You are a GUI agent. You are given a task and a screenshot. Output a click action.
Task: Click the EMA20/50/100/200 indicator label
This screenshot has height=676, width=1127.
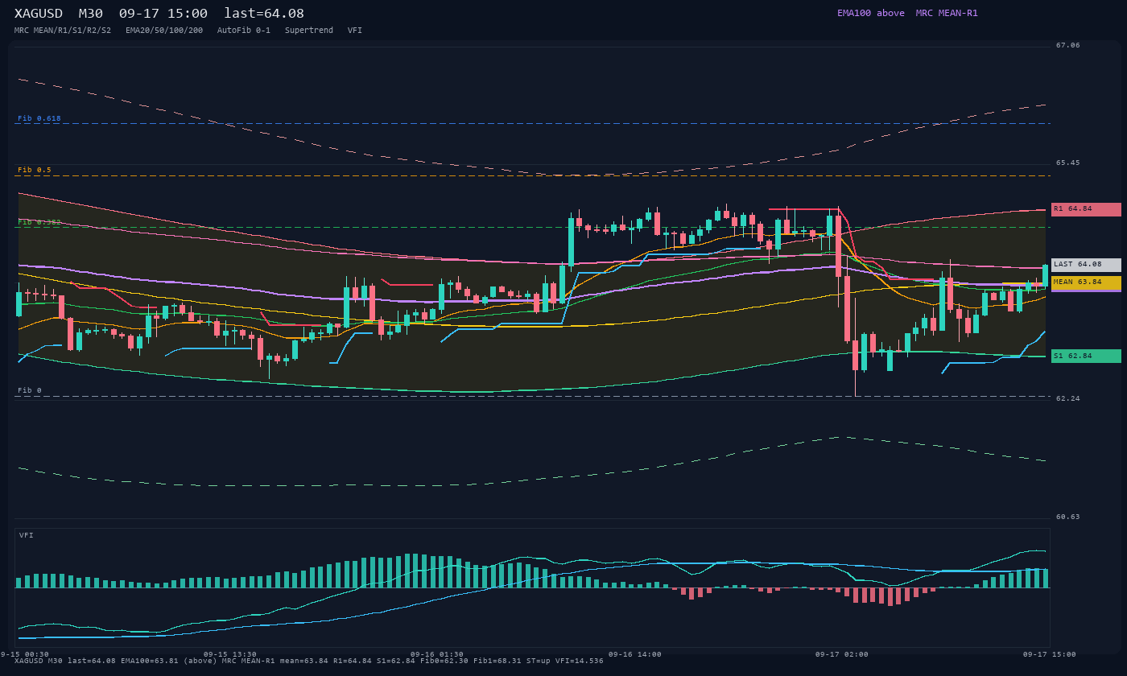pos(164,31)
